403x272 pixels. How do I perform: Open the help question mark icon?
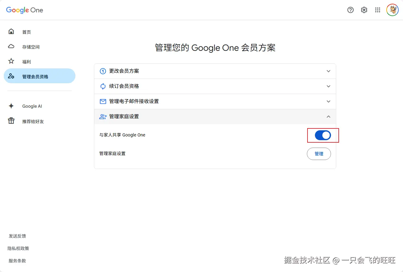click(350, 10)
